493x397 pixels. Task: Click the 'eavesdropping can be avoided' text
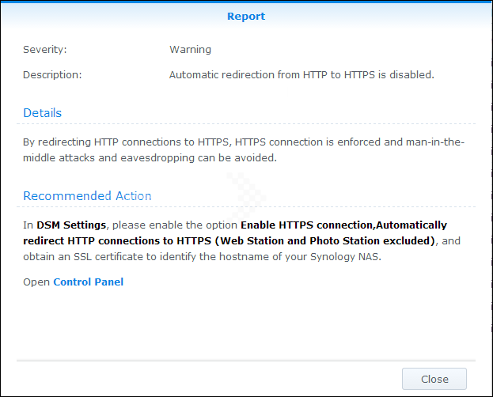pos(229,157)
